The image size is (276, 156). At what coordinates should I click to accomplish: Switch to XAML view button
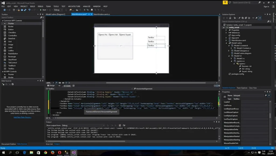67,86
